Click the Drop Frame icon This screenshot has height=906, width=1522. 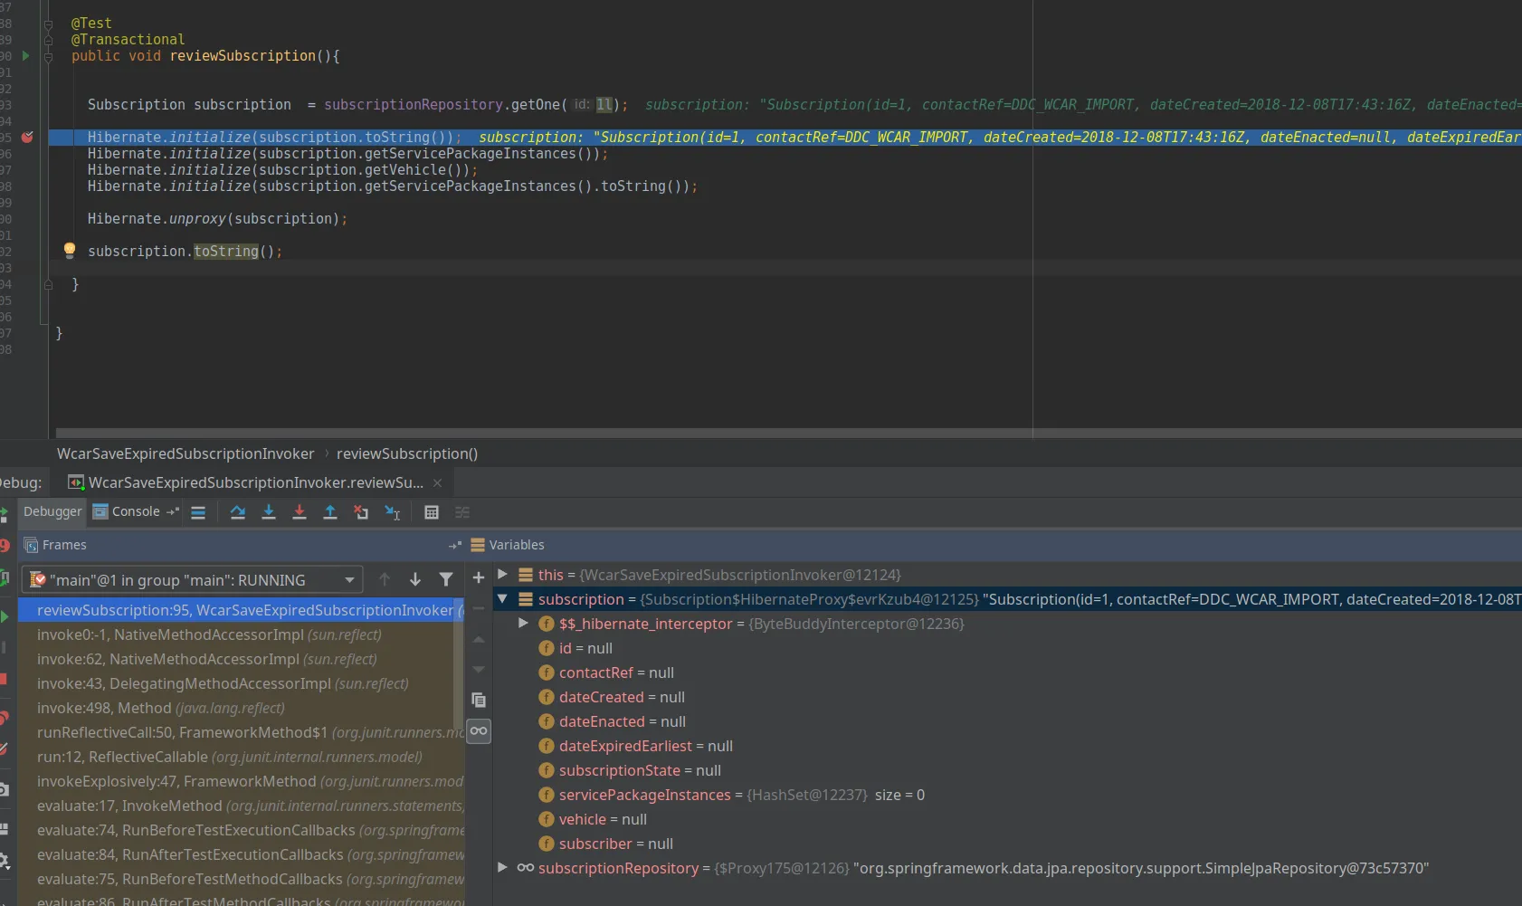361,512
